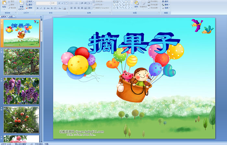
Task: Close the slide thumbnail pane
Action: coord(41,17)
